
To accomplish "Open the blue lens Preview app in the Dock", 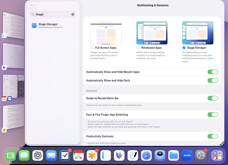I will point(160,155).
